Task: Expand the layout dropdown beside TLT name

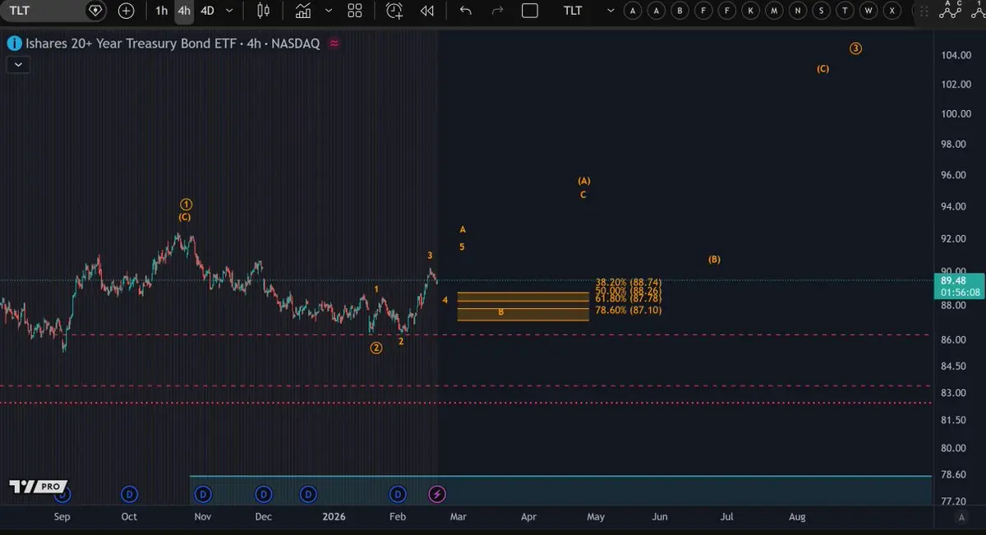Action: (610, 11)
